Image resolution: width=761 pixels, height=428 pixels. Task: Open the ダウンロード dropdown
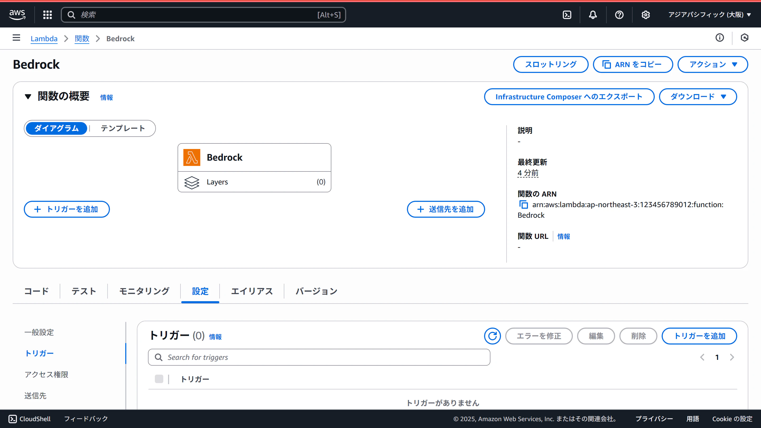698,97
